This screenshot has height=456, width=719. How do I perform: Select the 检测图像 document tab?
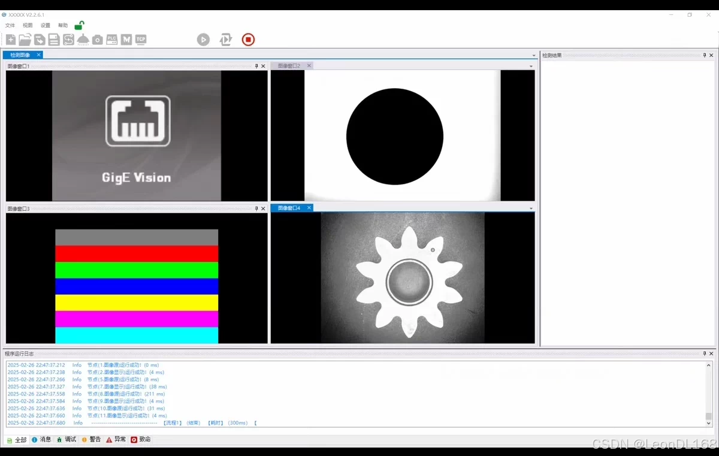(20, 55)
